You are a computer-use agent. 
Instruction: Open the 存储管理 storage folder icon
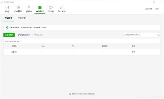[x=40, y=7]
